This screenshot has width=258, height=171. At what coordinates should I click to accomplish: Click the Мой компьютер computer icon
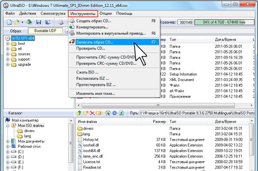pos(8,120)
